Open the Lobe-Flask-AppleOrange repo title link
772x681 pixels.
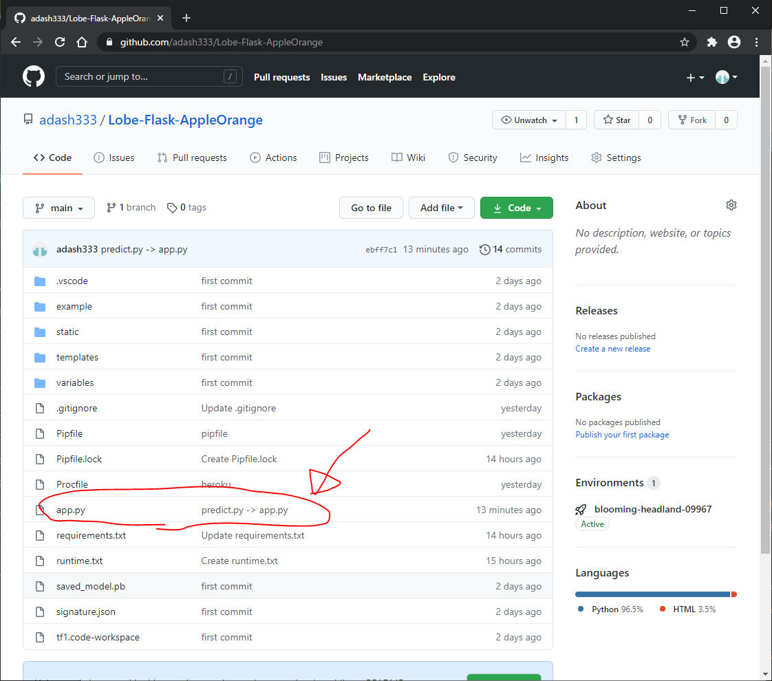[185, 120]
